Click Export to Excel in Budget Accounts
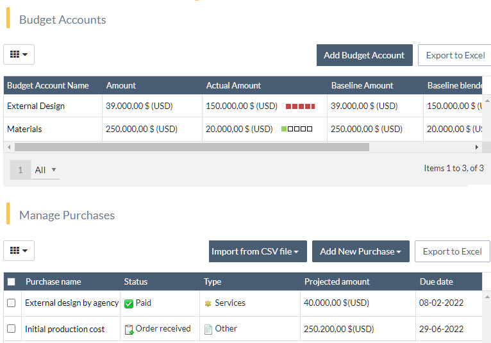 coord(455,55)
